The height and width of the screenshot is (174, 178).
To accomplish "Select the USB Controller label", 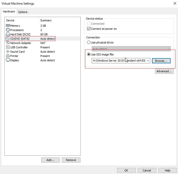I will coord(19,47).
